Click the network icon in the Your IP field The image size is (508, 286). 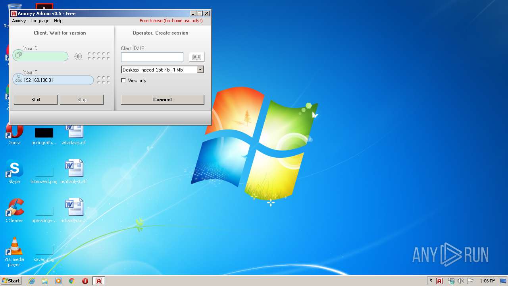(x=18, y=79)
